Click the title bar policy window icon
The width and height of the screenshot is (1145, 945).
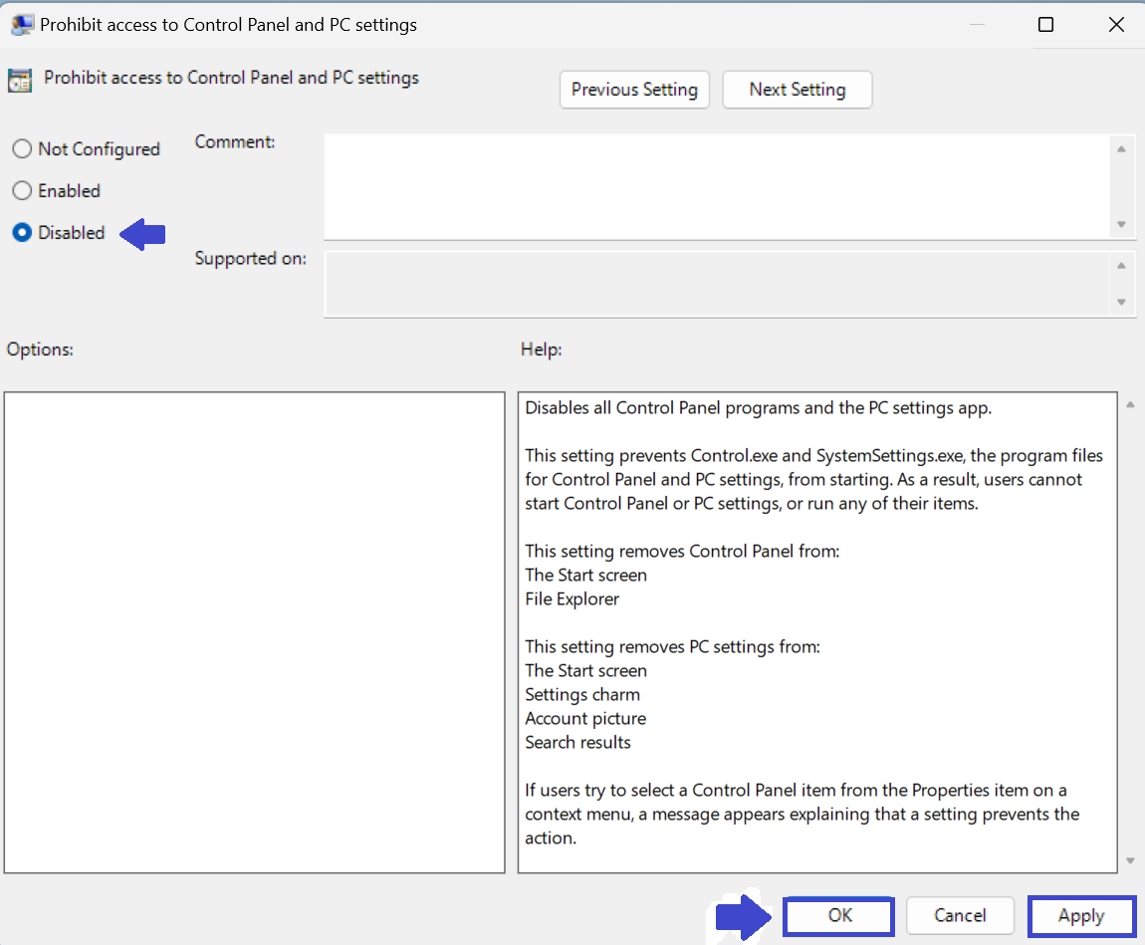coord(22,25)
